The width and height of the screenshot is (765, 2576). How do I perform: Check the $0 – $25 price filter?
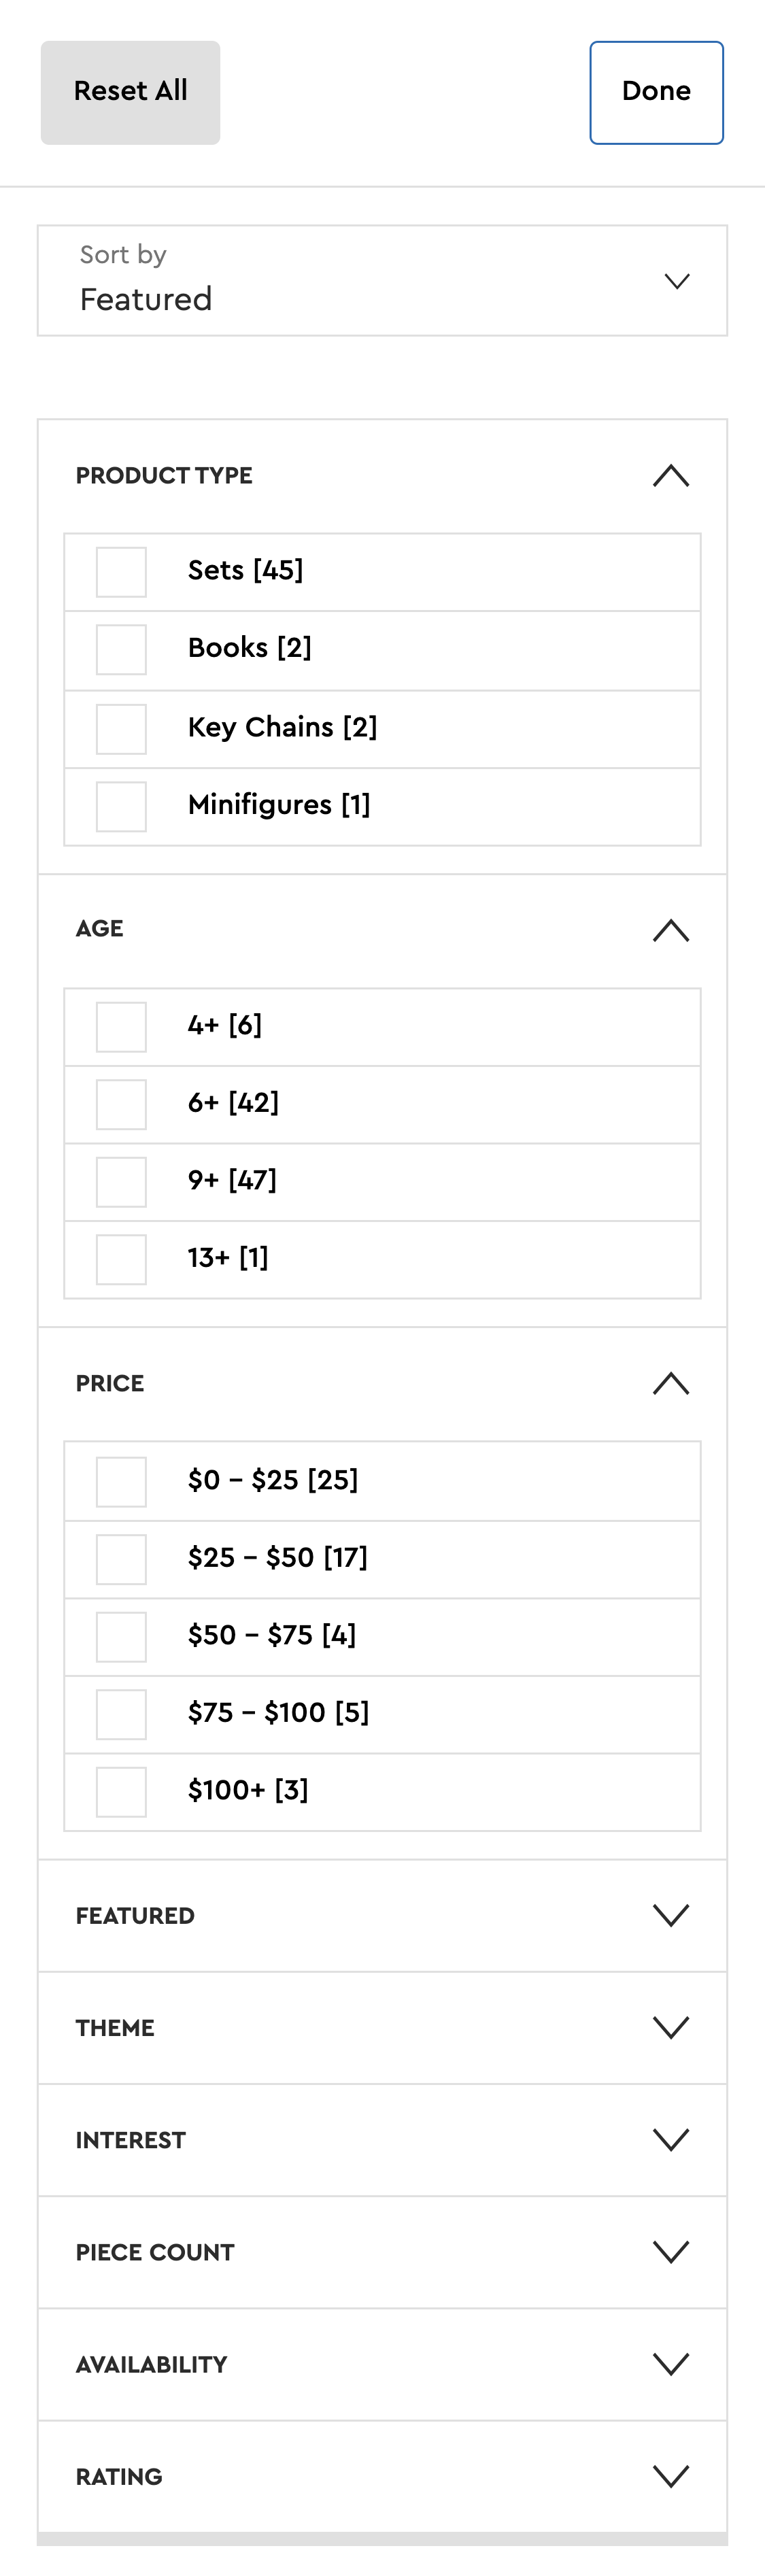point(120,1480)
